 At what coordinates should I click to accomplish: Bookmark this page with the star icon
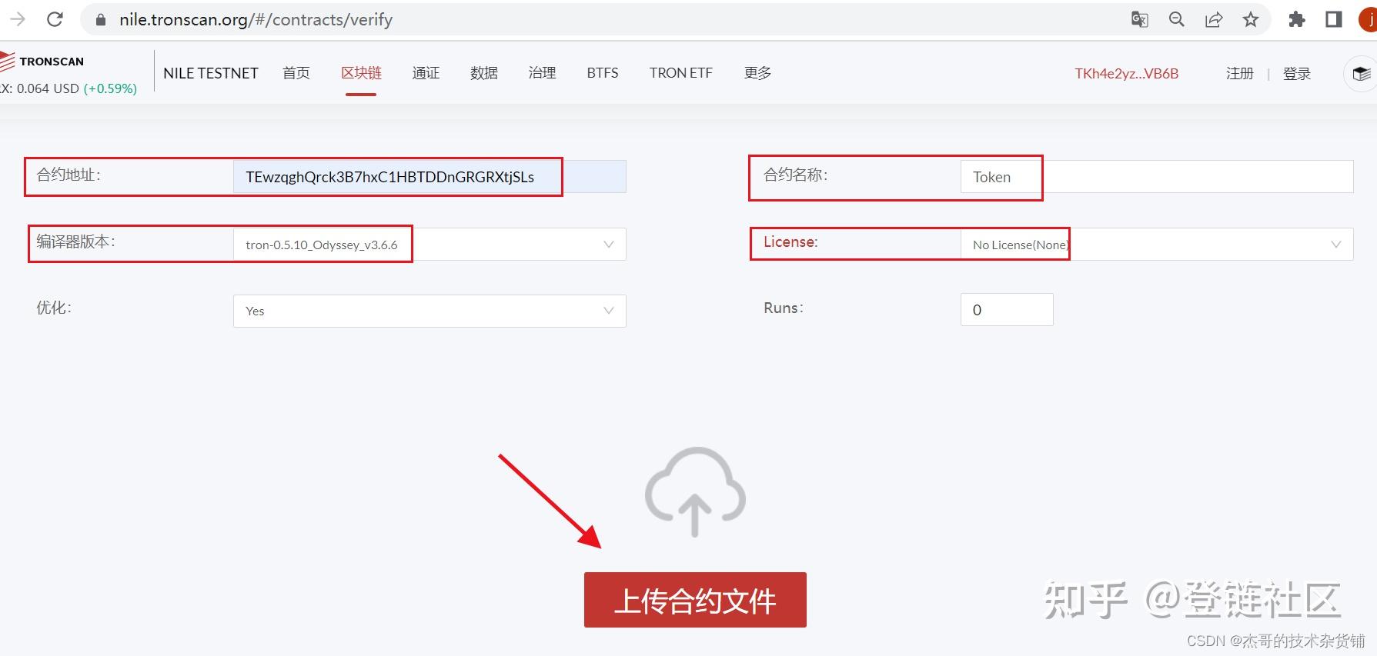1251,19
